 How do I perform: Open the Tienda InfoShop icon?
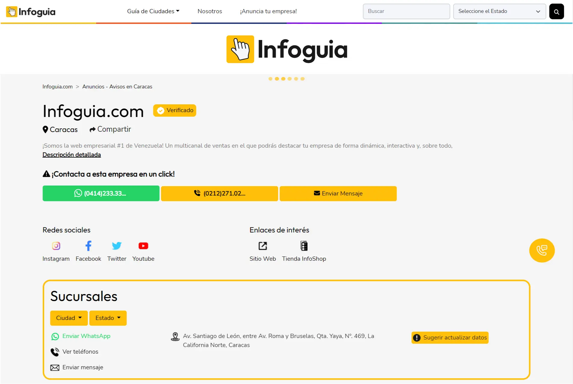[x=304, y=246]
